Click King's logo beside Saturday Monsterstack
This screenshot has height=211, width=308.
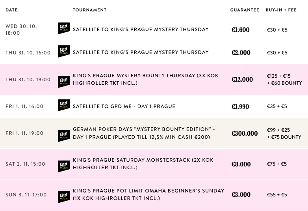coord(64,166)
